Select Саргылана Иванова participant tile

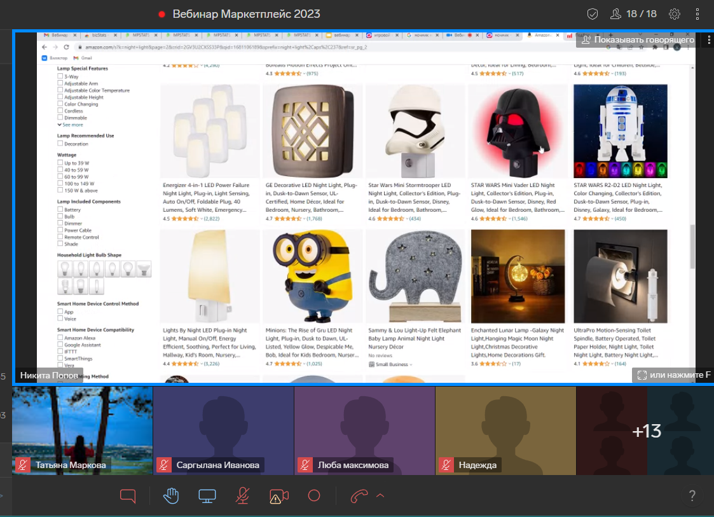(x=224, y=431)
